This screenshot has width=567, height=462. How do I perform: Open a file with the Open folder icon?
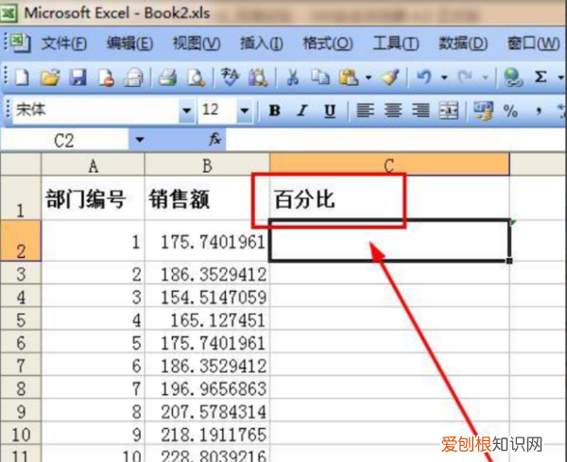coord(50,77)
